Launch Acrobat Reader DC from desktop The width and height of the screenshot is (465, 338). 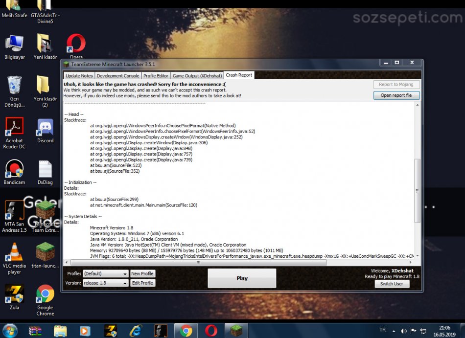[14, 133]
